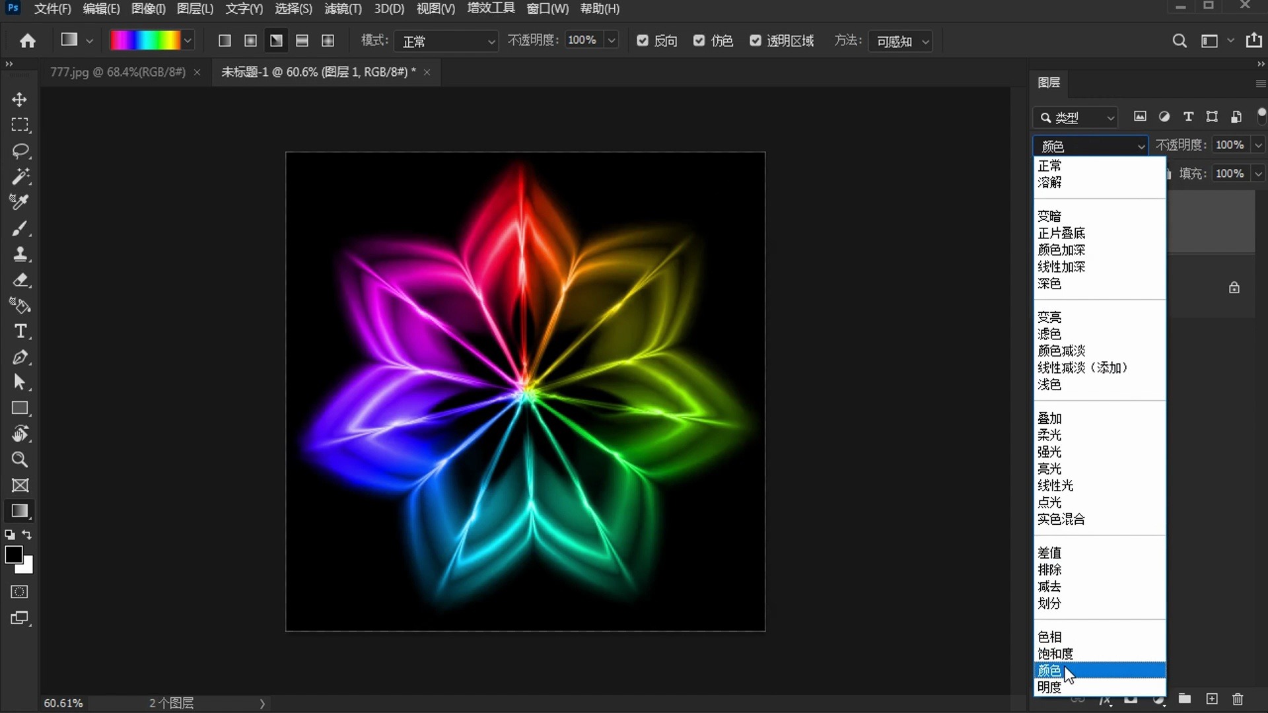Switch to the 777.jpg document tab
Image resolution: width=1268 pixels, height=713 pixels.
point(118,72)
